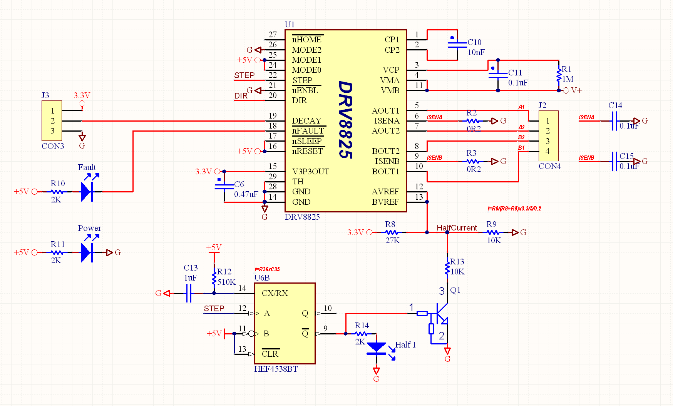Image resolution: width=673 pixels, height=406 pixels.
Task: Select the VCP pin name
Action: [391, 70]
